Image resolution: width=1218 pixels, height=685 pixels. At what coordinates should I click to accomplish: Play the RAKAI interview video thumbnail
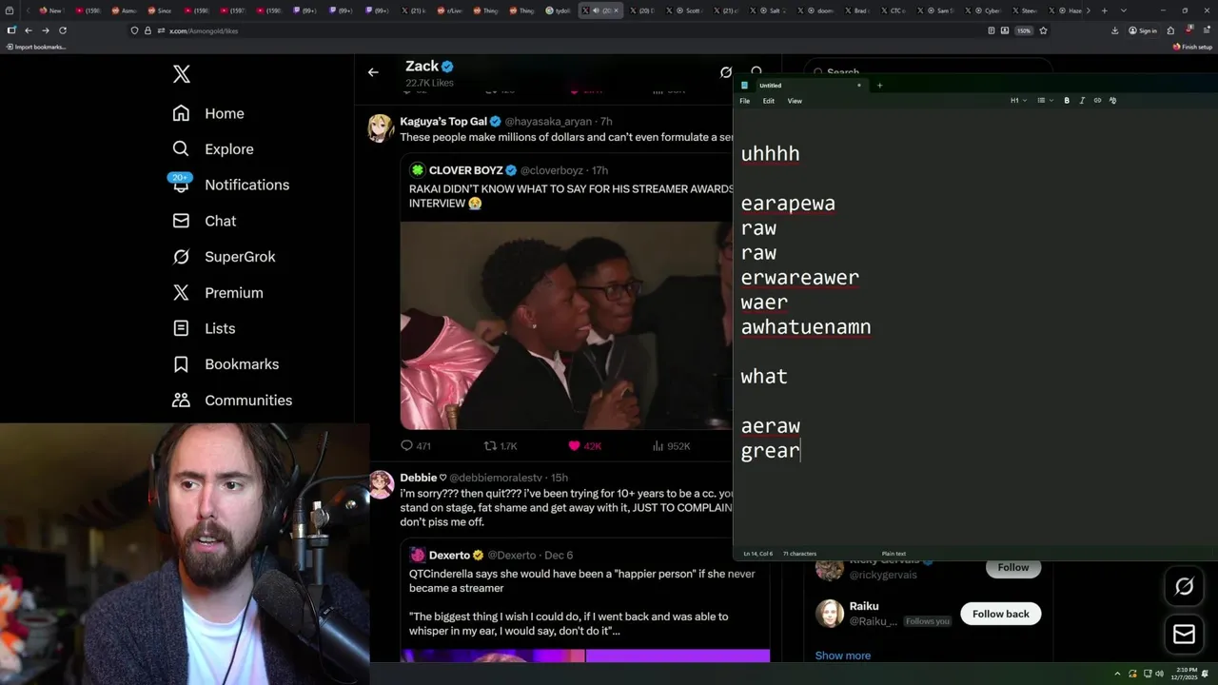coord(566,324)
